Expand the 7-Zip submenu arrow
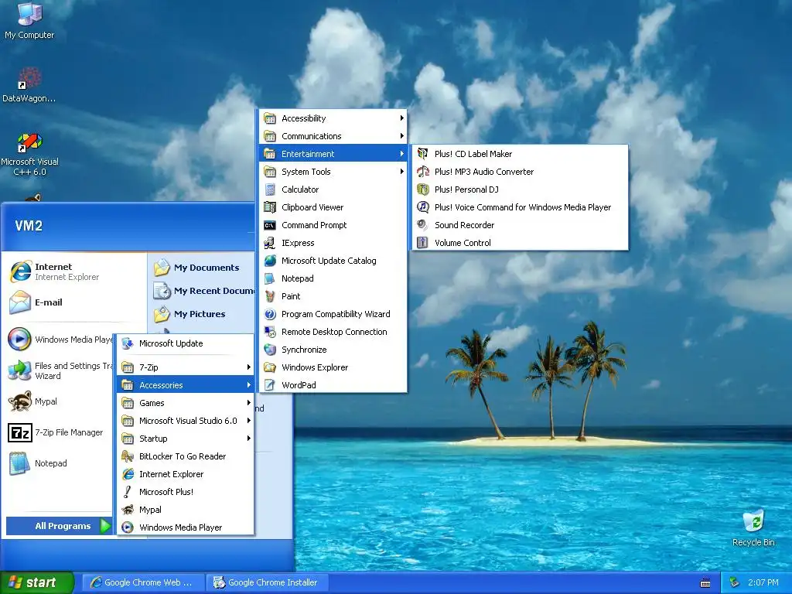Image resolution: width=792 pixels, height=594 pixels. pos(249,367)
